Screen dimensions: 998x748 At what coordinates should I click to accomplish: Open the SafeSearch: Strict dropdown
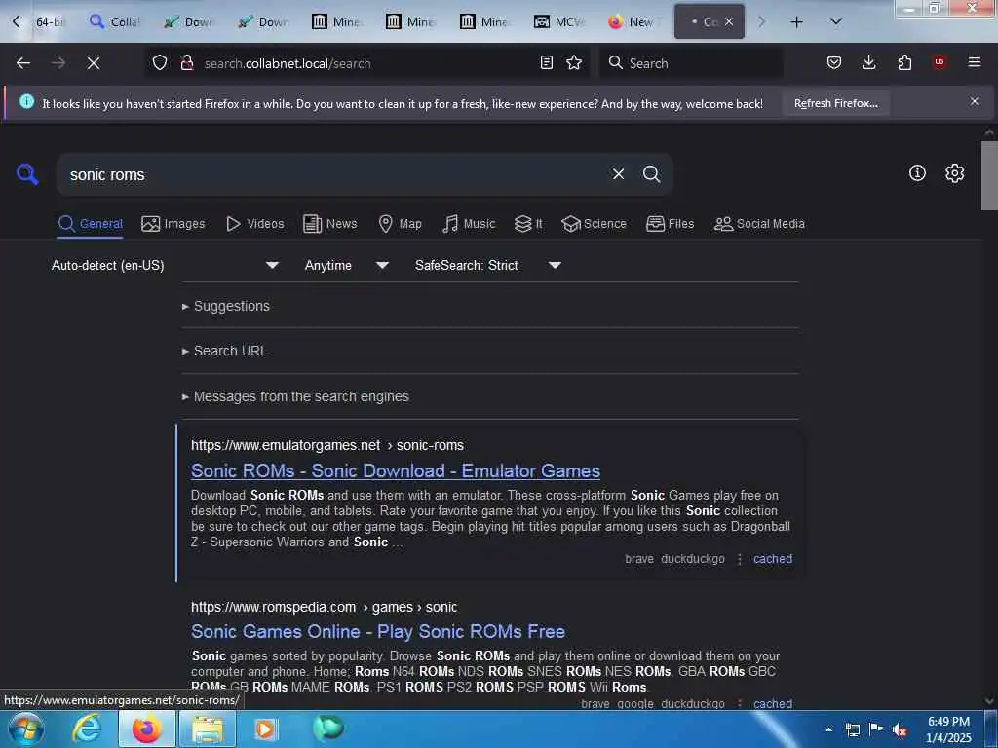coord(487,265)
